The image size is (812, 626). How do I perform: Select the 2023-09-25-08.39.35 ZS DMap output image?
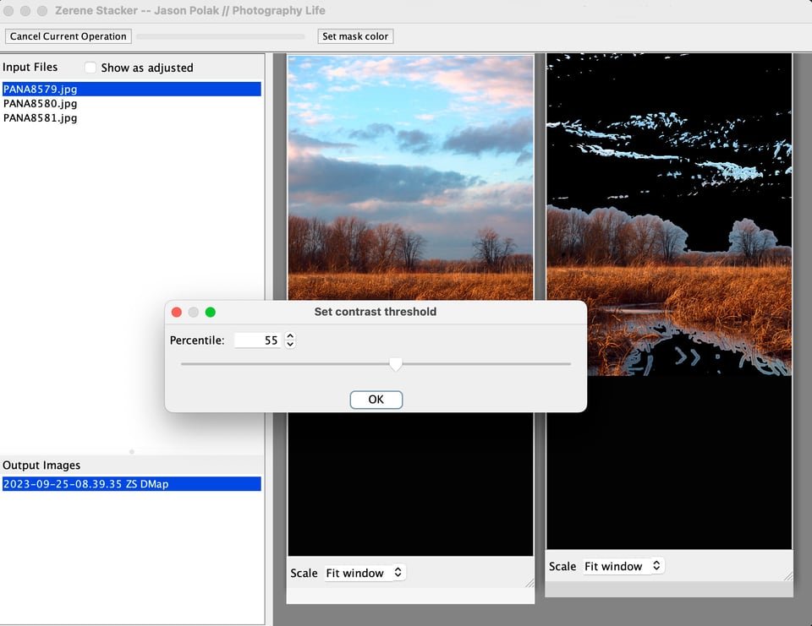(132, 484)
